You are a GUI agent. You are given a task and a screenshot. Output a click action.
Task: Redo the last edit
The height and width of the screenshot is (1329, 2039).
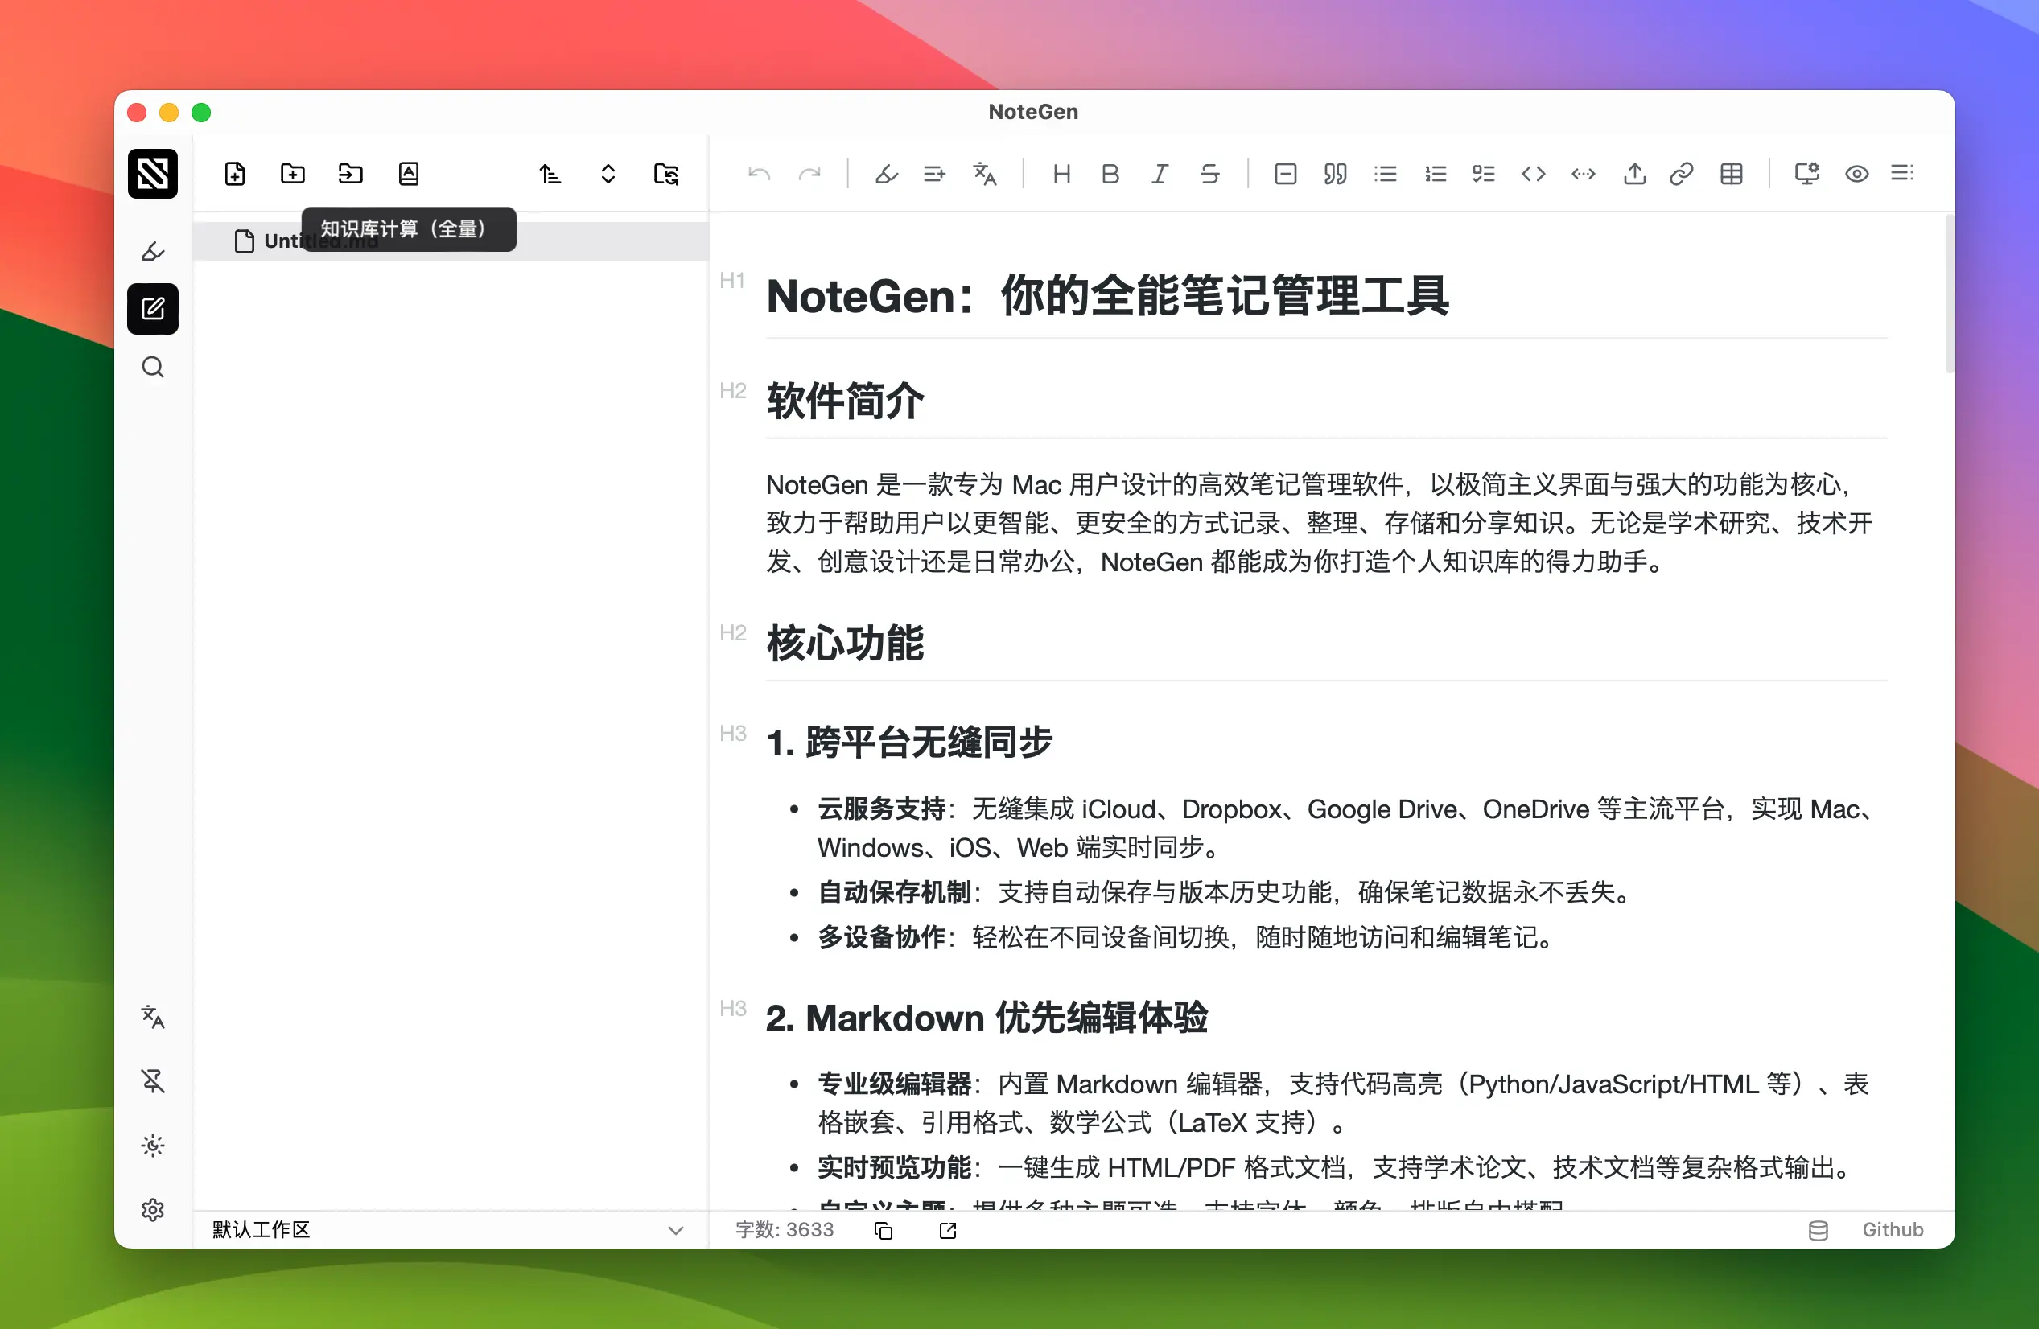(x=809, y=174)
